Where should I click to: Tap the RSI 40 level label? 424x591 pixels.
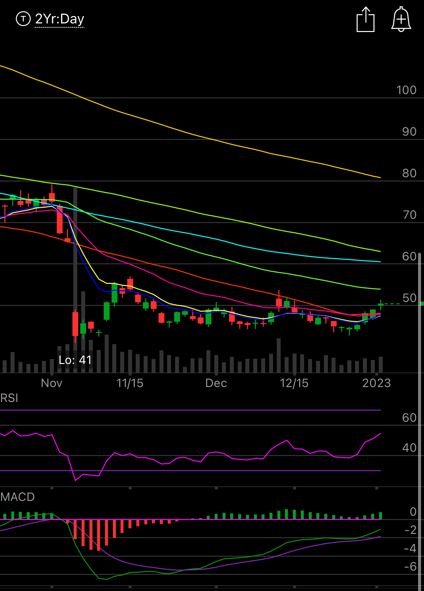[409, 448]
